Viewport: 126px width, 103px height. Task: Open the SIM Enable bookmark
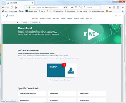pos(82,11)
